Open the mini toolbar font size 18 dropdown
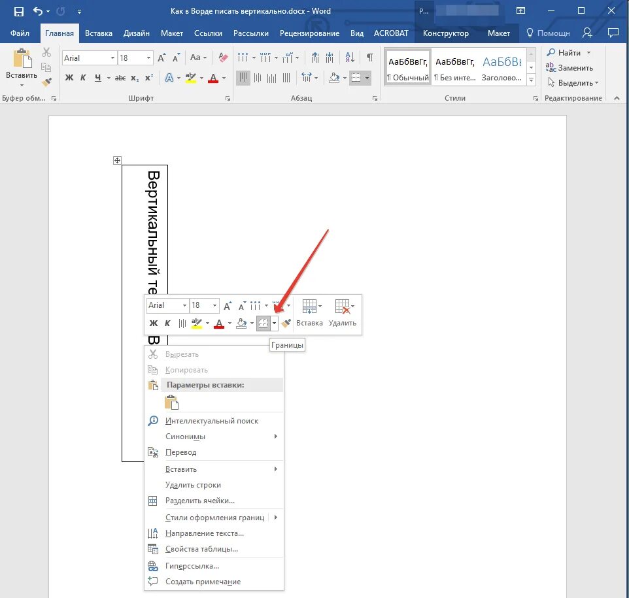 (215, 306)
